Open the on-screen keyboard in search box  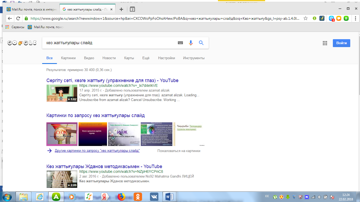[180, 43]
